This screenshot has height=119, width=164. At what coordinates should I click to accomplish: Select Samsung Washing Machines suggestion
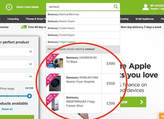tap(83, 14)
